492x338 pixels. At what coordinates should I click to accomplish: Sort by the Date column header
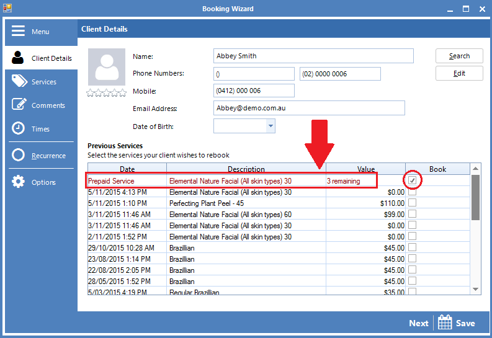click(127, 169)
